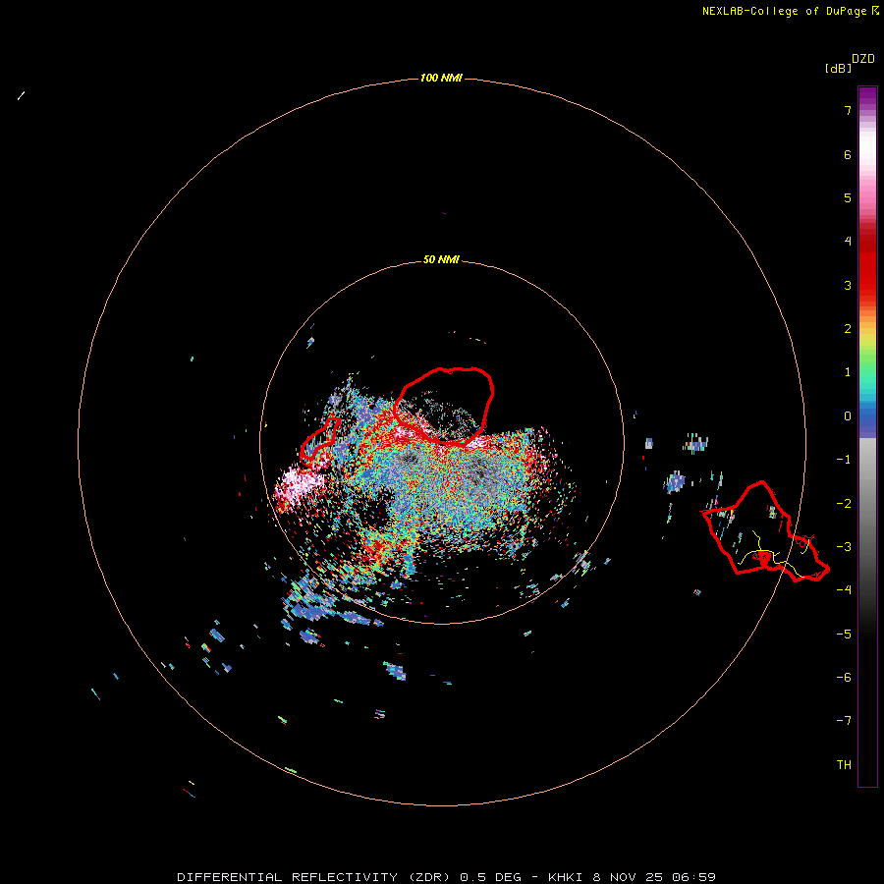Click the -5 value on the color scale

click(x=844, y=635)
